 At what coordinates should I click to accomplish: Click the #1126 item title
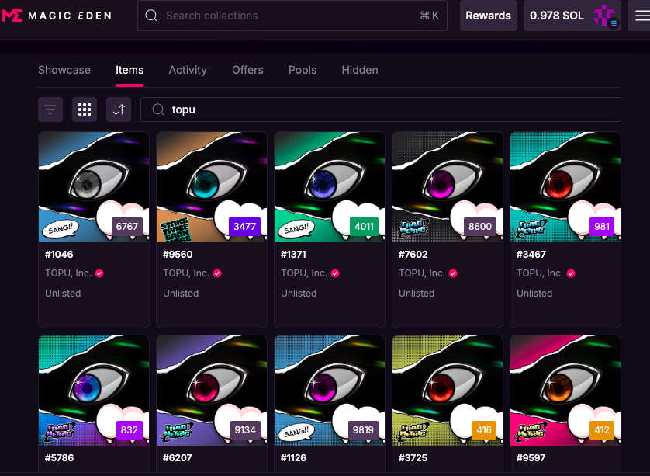[x=293, y=457]
